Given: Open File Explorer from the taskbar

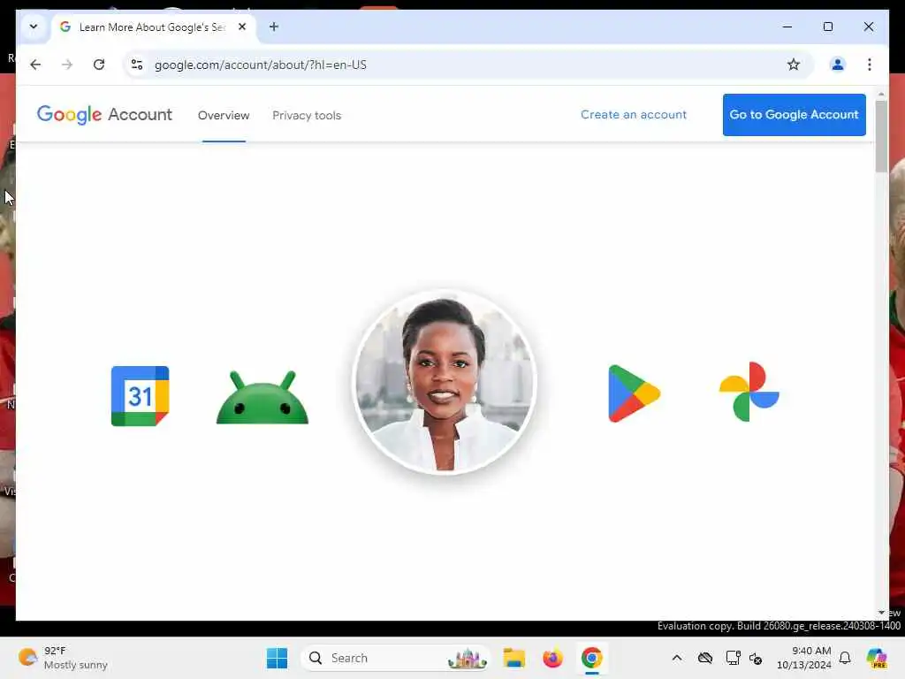Looking at the screenshot, I should [x=513, y=658].
